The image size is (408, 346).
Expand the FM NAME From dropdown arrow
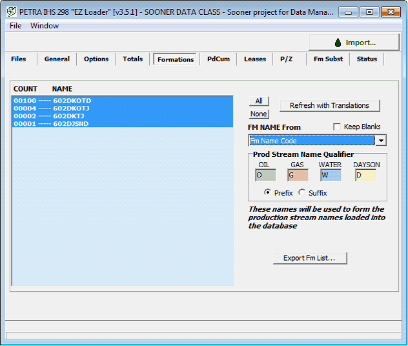tap(381, 141)
